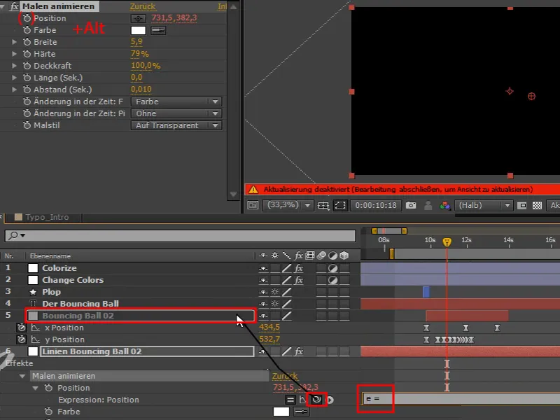Click the position crosshair picker button
Viewport: 560px width, 420px height.
coord(138,18)
